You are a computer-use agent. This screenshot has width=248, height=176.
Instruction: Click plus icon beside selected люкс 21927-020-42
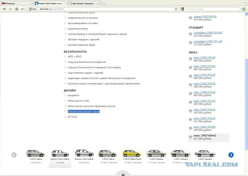click(190, 137)
